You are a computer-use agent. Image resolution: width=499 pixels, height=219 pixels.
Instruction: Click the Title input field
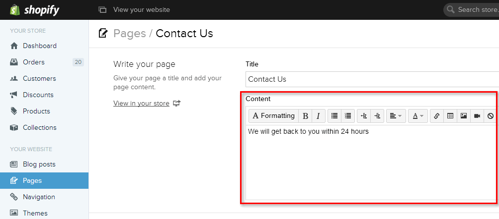(372, 79)
